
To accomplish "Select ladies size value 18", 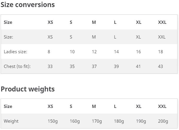I will [x=160, y=52].
